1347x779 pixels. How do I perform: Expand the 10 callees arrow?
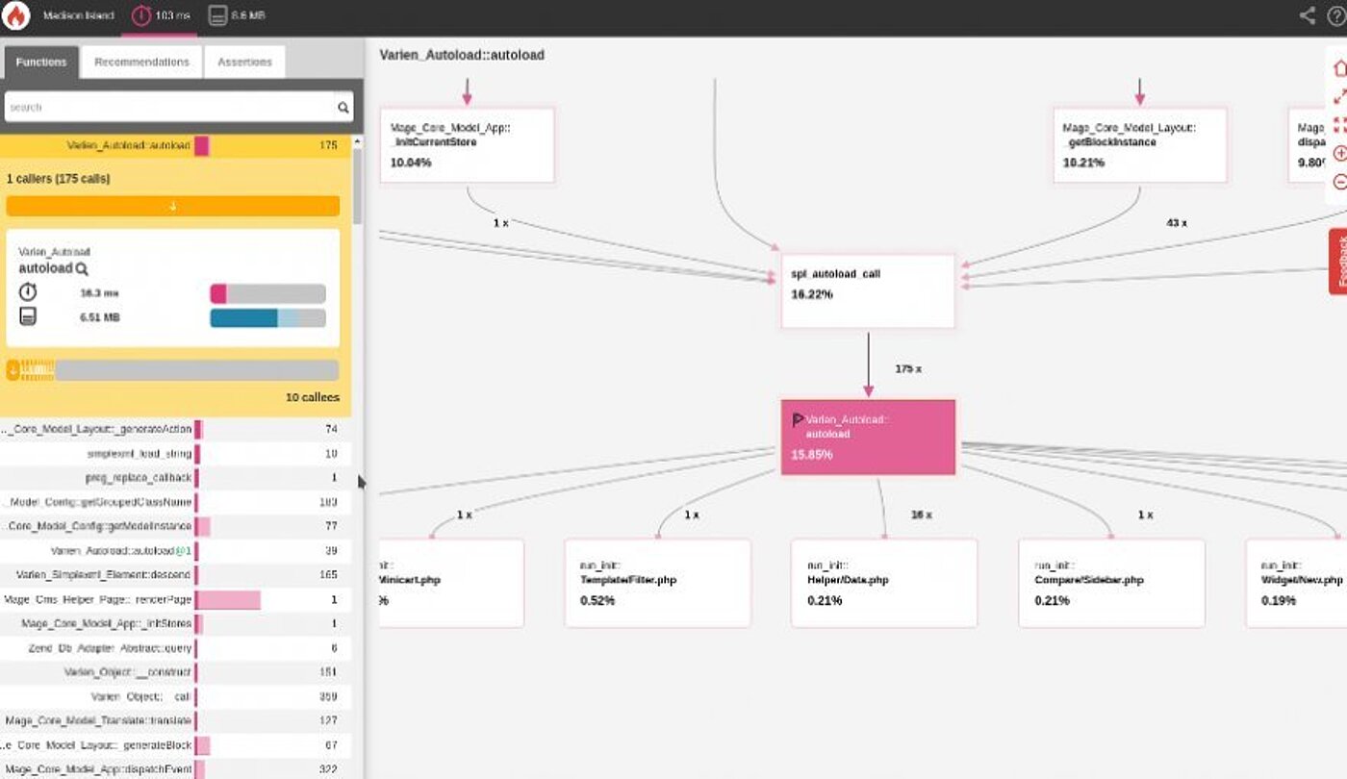(13, 370)
